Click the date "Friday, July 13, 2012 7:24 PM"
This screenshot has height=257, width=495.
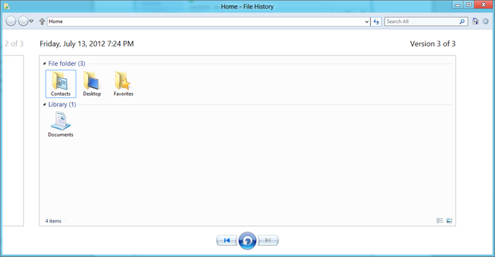[x=87, y=44]
